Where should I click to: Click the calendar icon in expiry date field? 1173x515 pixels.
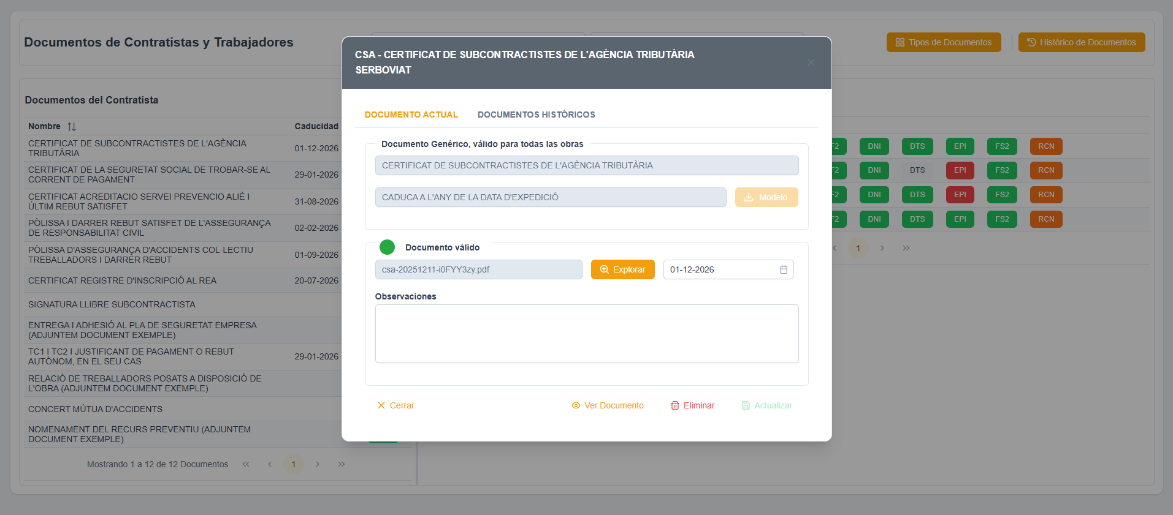tap(783, 269)
